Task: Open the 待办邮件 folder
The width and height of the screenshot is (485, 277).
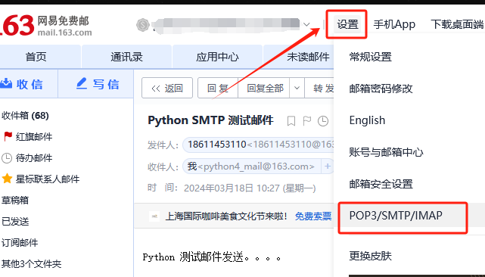Action: 34,158
